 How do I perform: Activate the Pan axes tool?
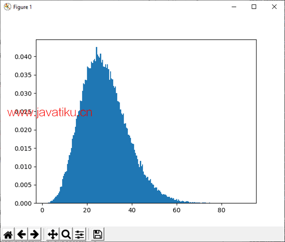(x=53, y=234)
